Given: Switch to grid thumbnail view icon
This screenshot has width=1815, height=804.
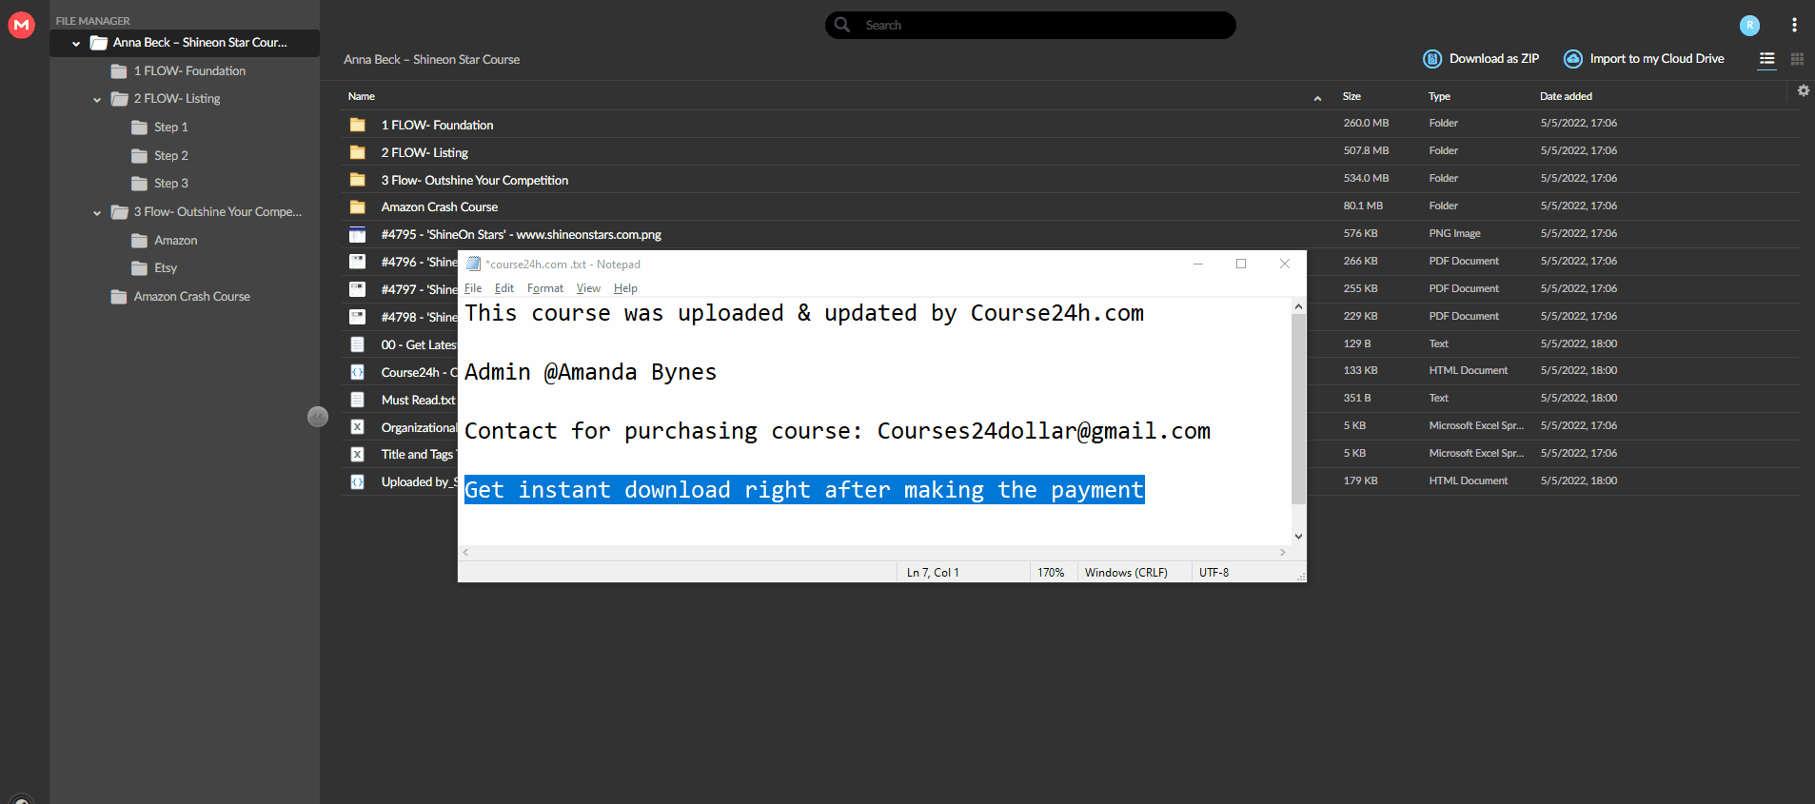Looking at the screenshot, I should [1797, 59].
